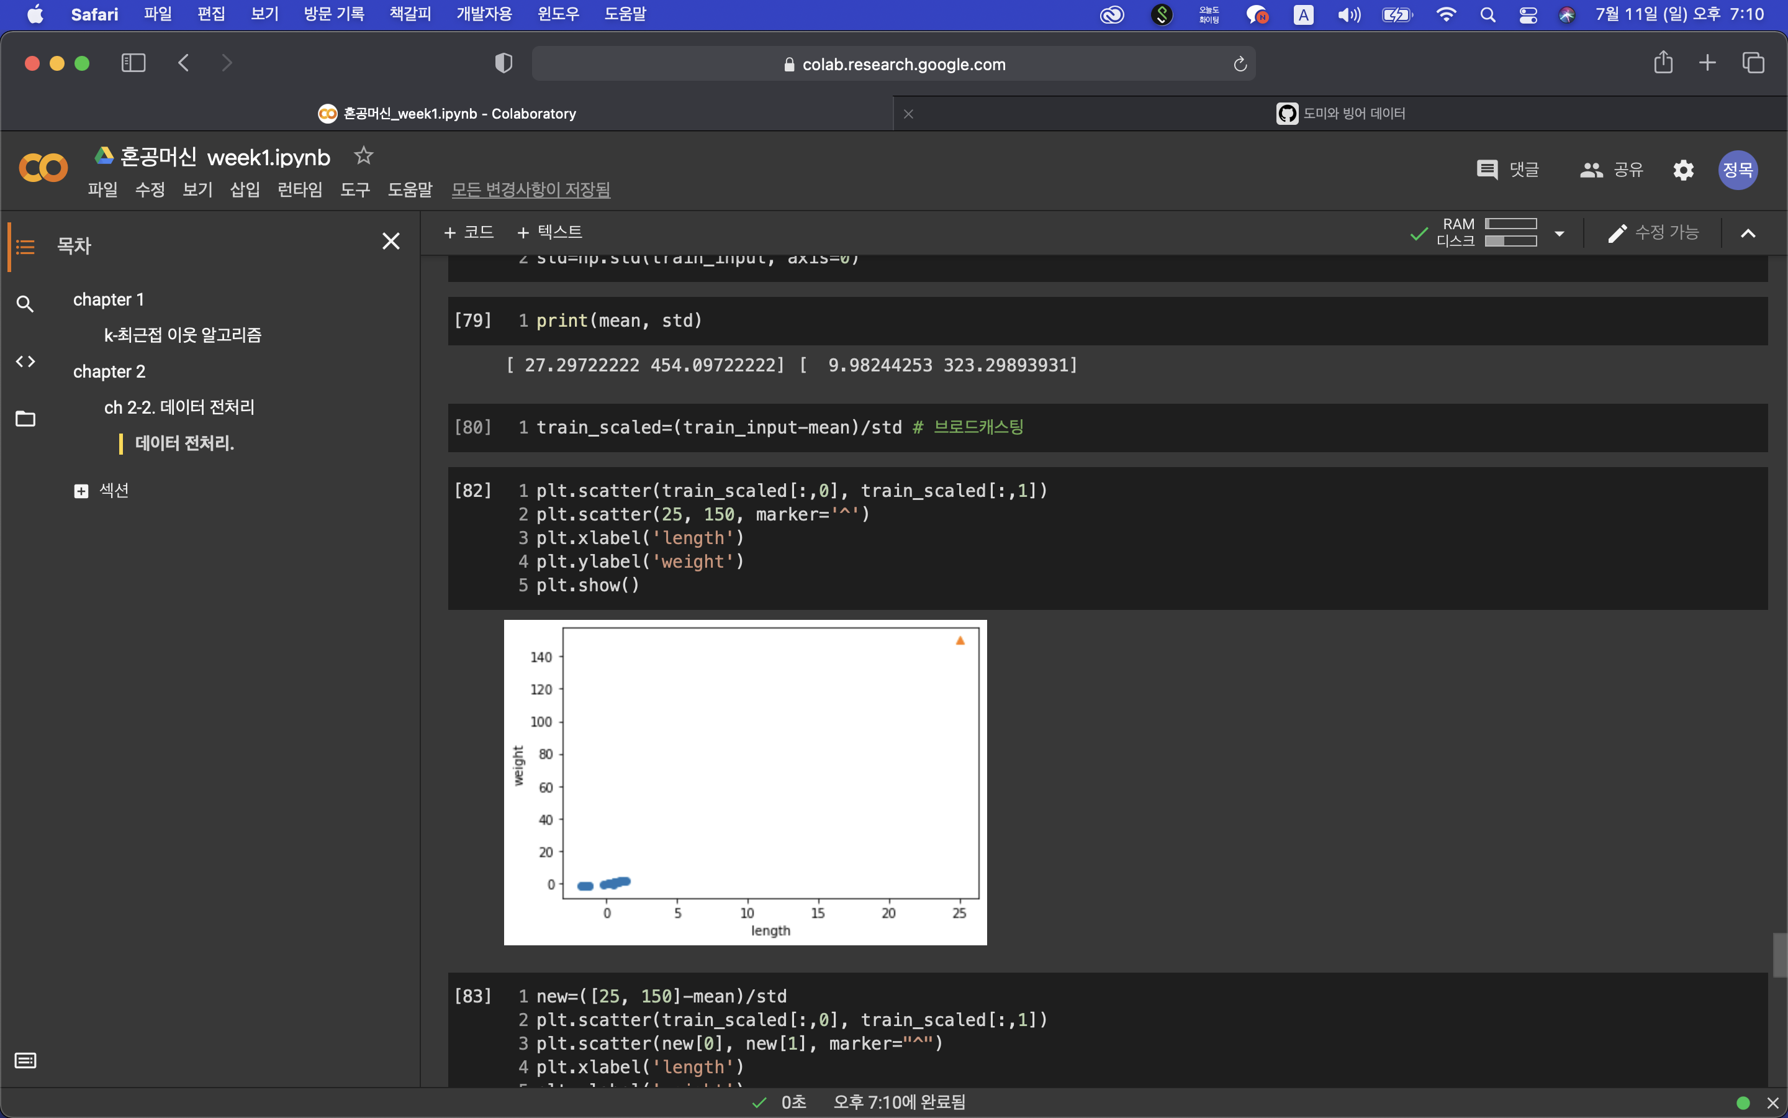The height and width of the screenshot is (1118, 1788).
Task: Click the 모든 변경사항이 저장됨 link
Action: tap(530, 190)
